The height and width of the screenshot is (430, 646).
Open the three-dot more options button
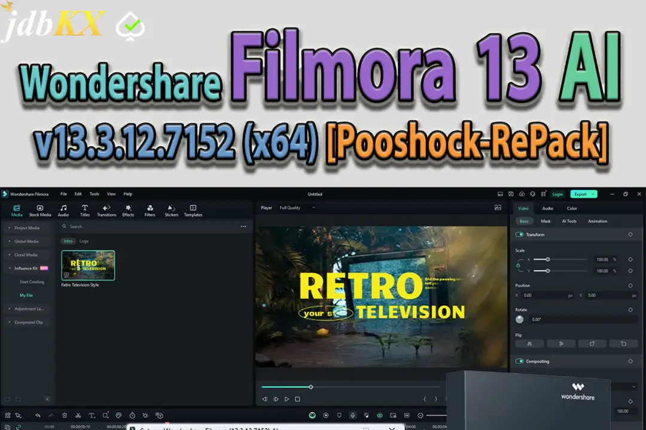point(243,226)
